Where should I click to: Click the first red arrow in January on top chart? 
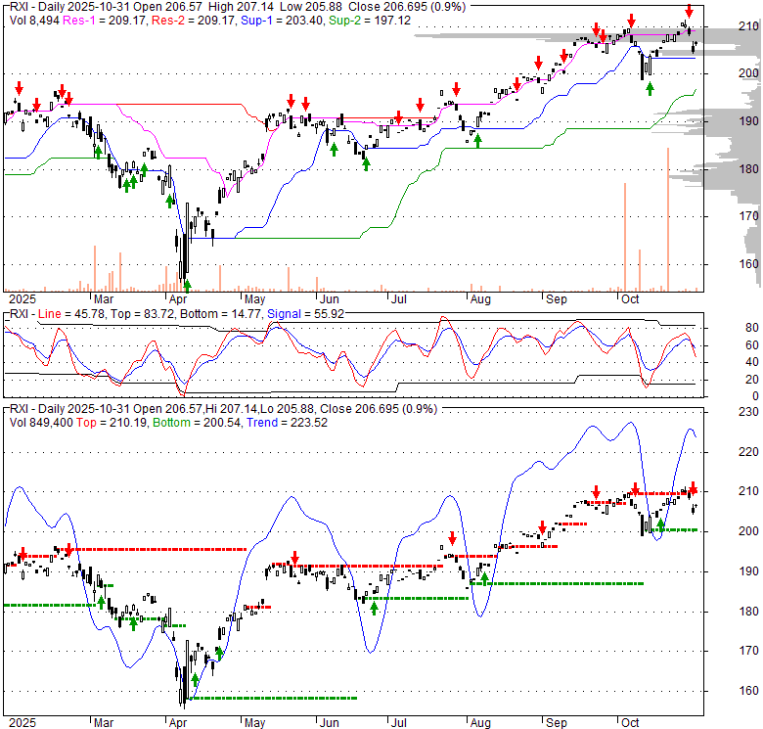tap(16, 86)
